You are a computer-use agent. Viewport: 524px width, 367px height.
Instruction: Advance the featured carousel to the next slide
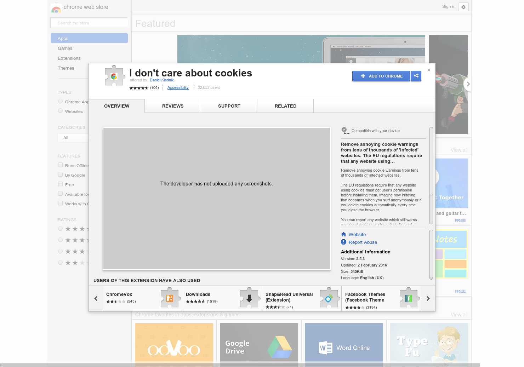click(x=468, y=84)
